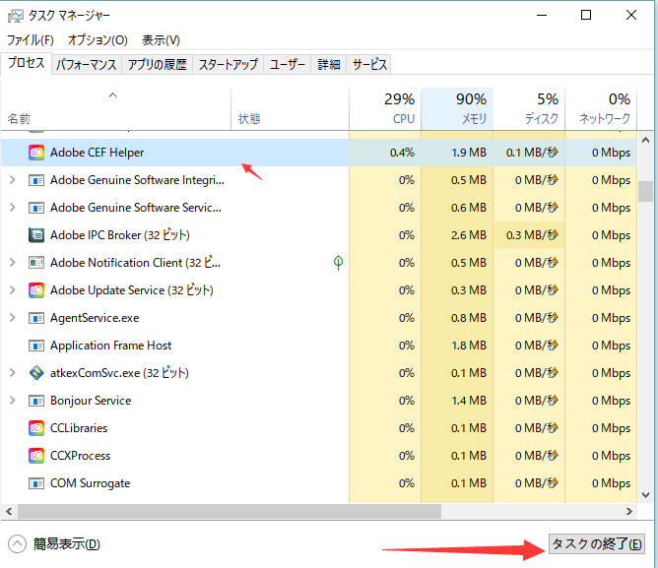
Task: Select the Adobe CEF Helper row name
Action: 97,153
